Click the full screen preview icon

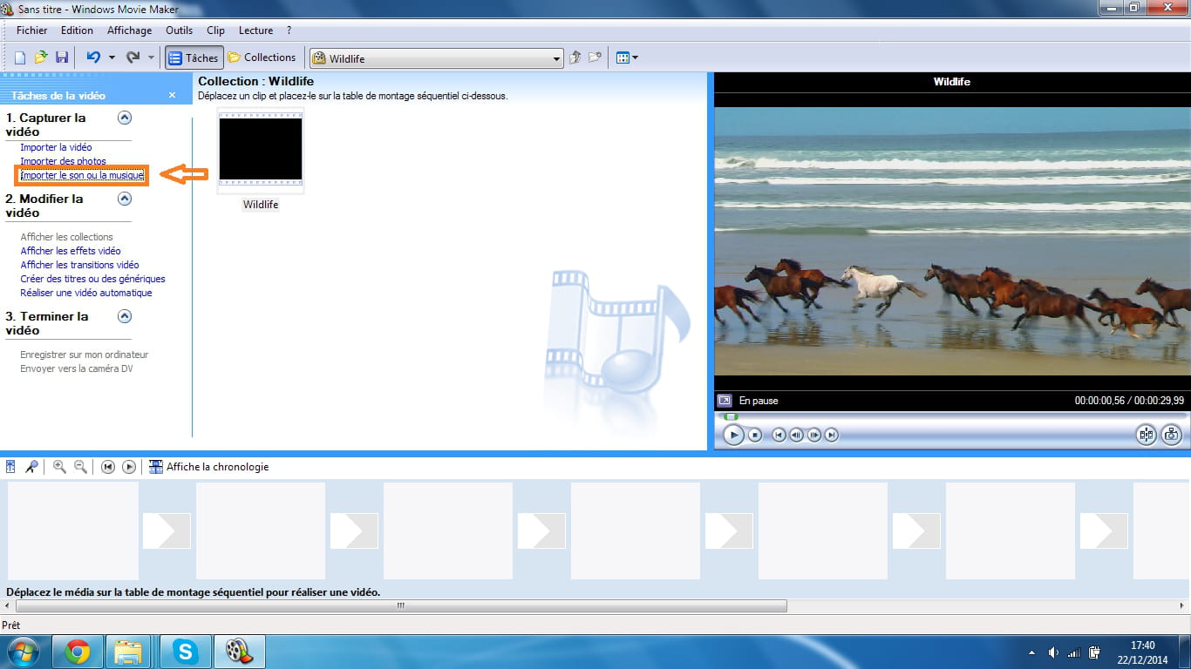click(x=724, y=401)
